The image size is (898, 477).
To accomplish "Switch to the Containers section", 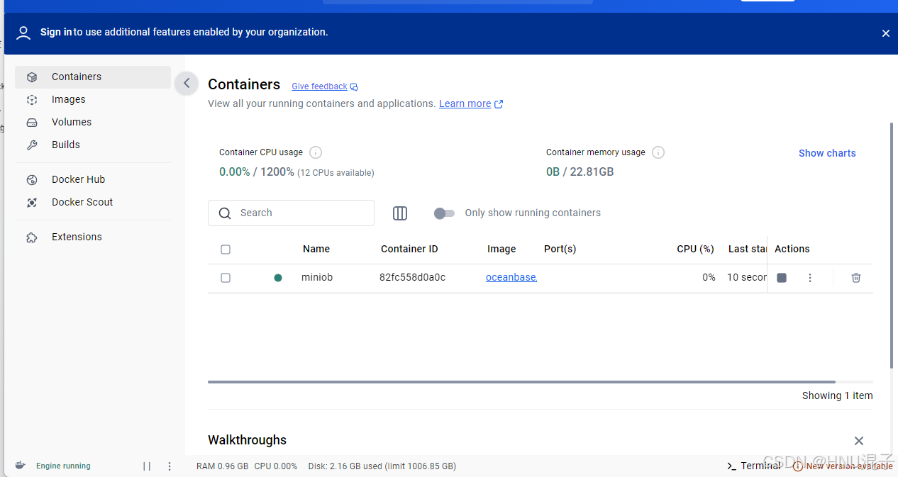I will point(76,77).
